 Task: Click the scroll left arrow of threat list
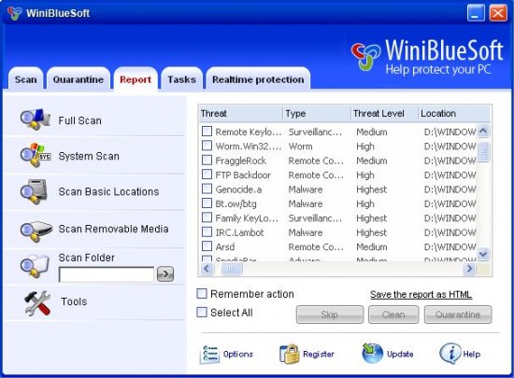point(207,269)
